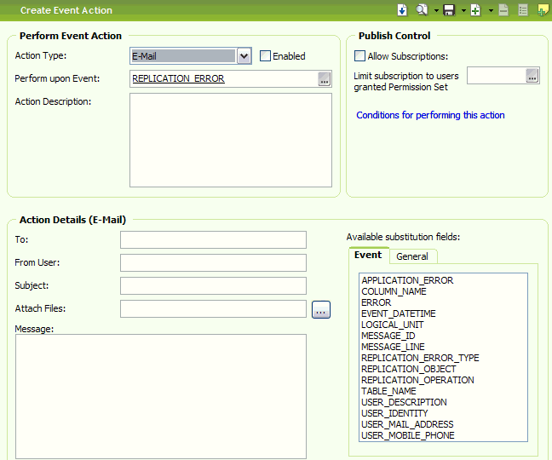Image resolution: width=552 pixels, height=460 pixels.
Task: Click the new record icon with green plus
Action: pos(475,10)
